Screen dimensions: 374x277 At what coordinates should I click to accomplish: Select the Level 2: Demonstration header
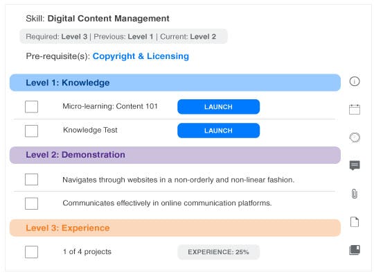coord(175,155)
